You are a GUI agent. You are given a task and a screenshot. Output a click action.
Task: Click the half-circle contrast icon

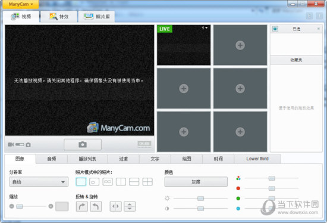[x=167, y=208]
